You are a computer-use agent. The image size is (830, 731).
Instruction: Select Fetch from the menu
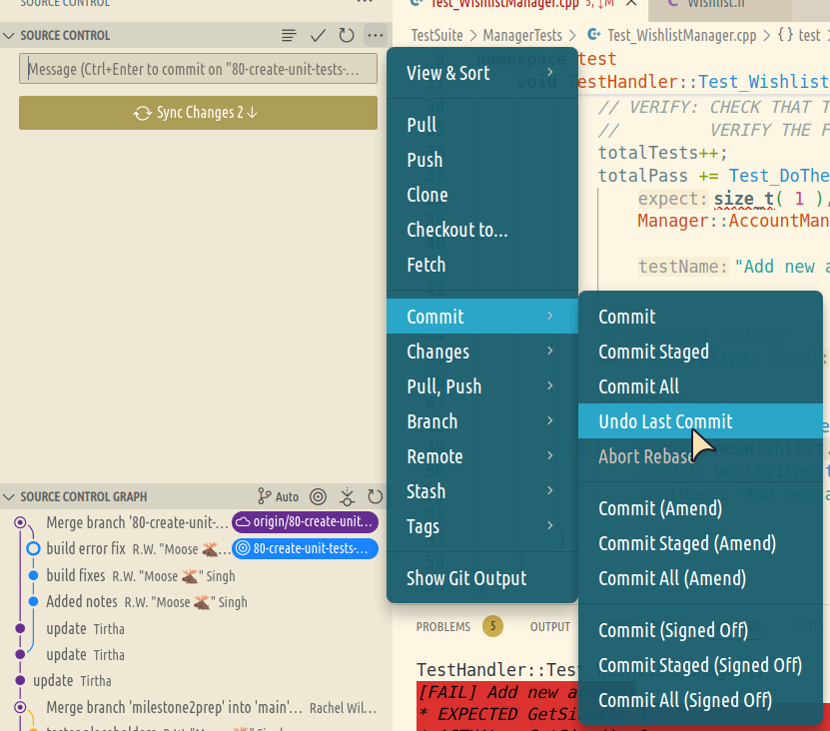481,265
